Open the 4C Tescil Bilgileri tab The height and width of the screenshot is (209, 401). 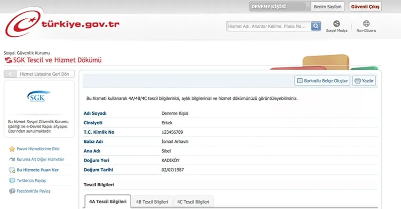[193, 202]
